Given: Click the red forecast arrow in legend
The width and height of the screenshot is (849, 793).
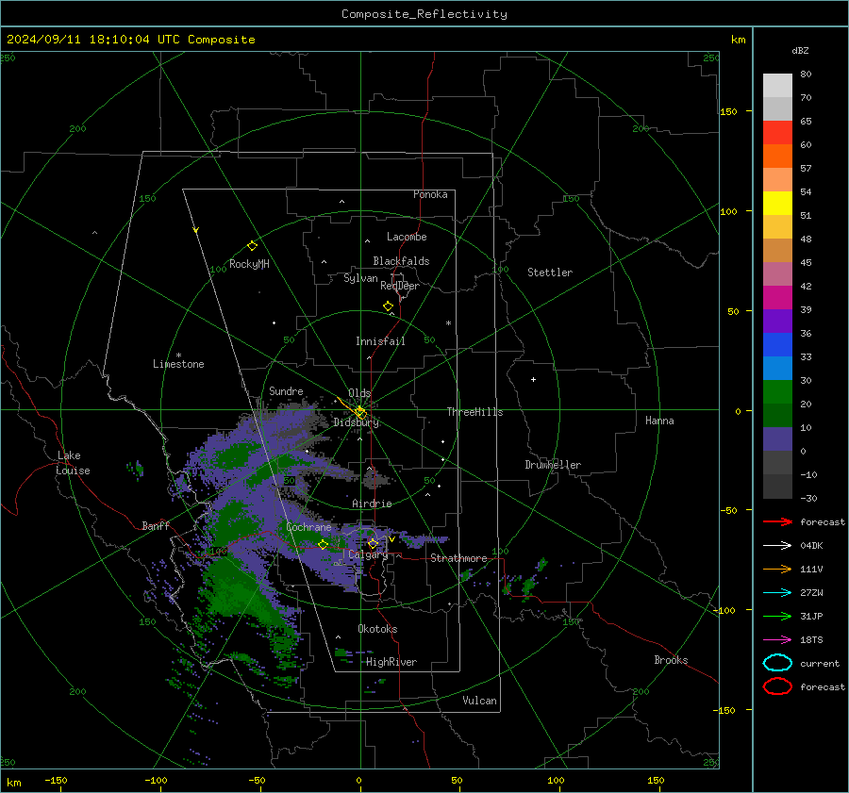Looking at the screenshot, I should pos(777,521).
